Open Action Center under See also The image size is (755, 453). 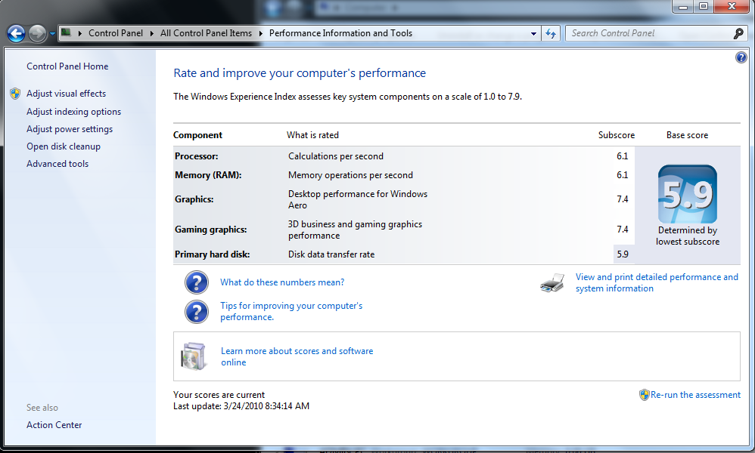click(x=54, y=425)
